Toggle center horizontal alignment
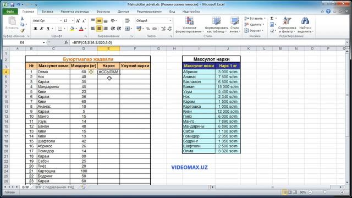This screenshot has height=198, width=352. (99, 29)
